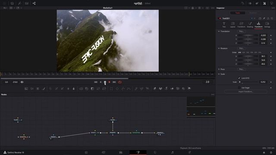Click Import Transform button
The width and height of the screenshot is (276, 155).
(x=246, y=92)
